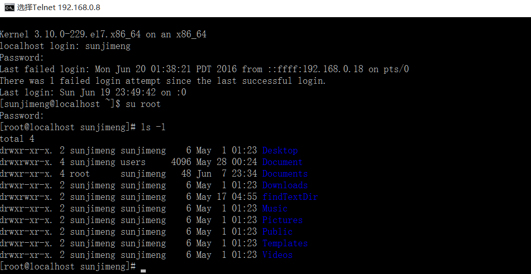The image size is (531, 274).
Task: Click the time '00:24' in the Document row
Action: pos(244,162)
